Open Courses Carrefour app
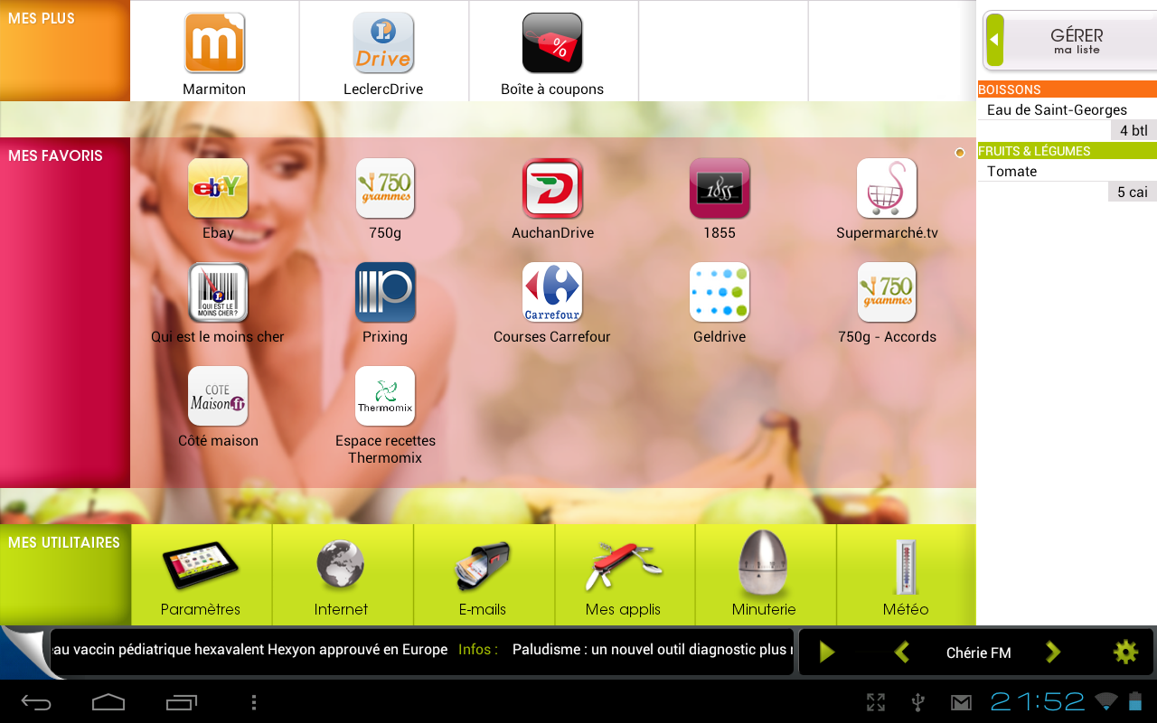 tap(552, 293)
